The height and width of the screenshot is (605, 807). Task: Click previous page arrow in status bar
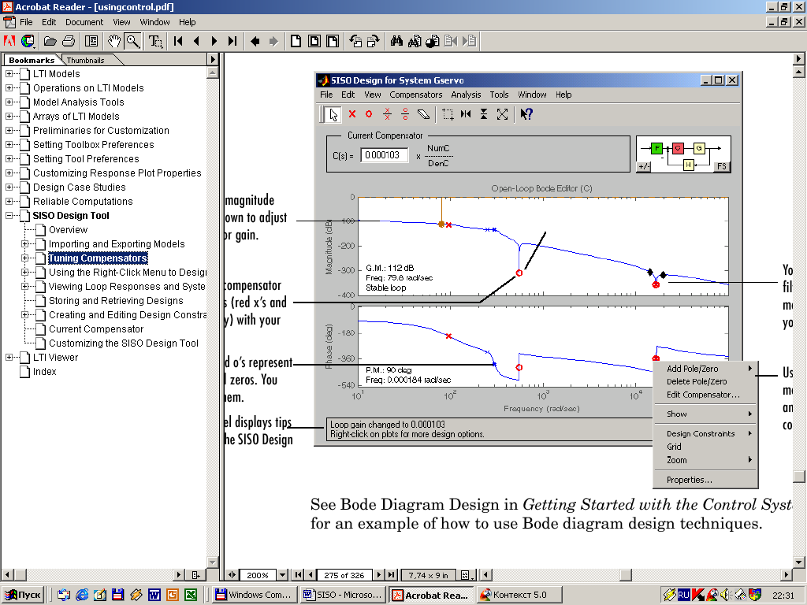tap(311, 574)
